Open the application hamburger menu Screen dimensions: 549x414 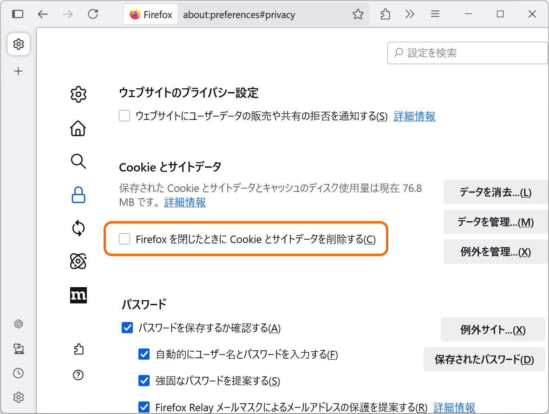pos(435,14)
